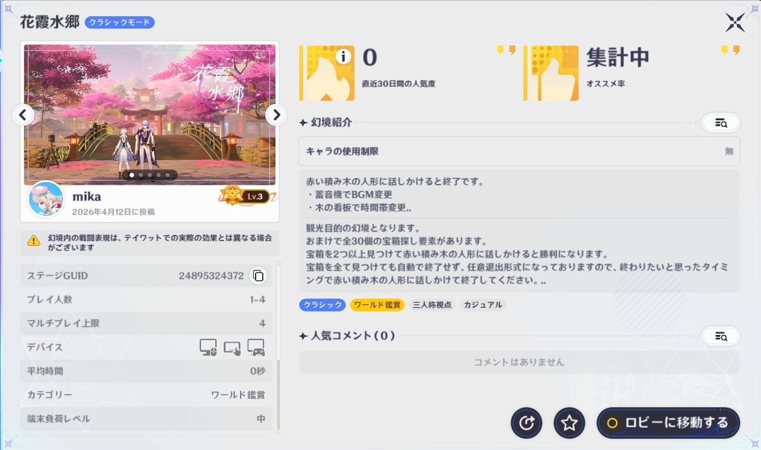
Task: Copy the stage GUID with the copy icon
Action: pos(258,276)
